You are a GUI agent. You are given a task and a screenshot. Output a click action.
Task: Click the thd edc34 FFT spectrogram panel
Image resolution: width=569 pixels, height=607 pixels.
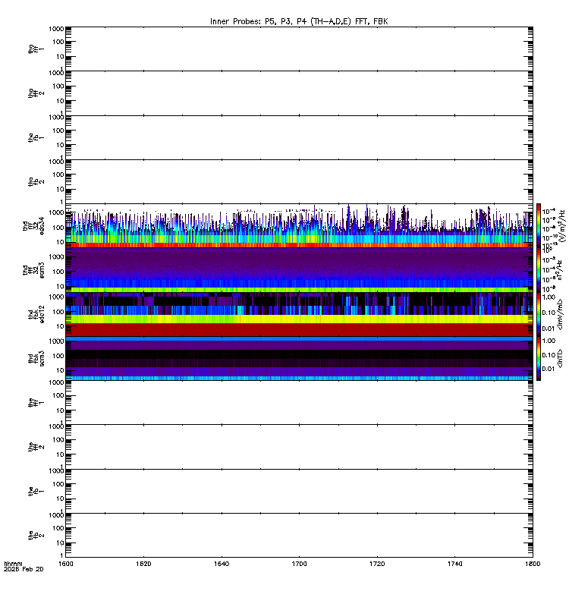[299, 225]
